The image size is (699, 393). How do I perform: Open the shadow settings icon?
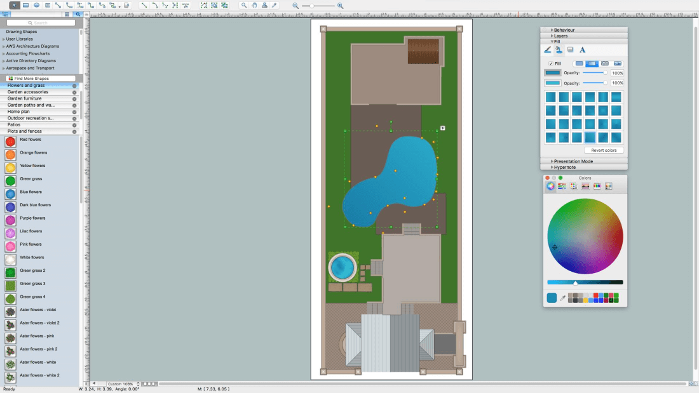coord(570,50)
